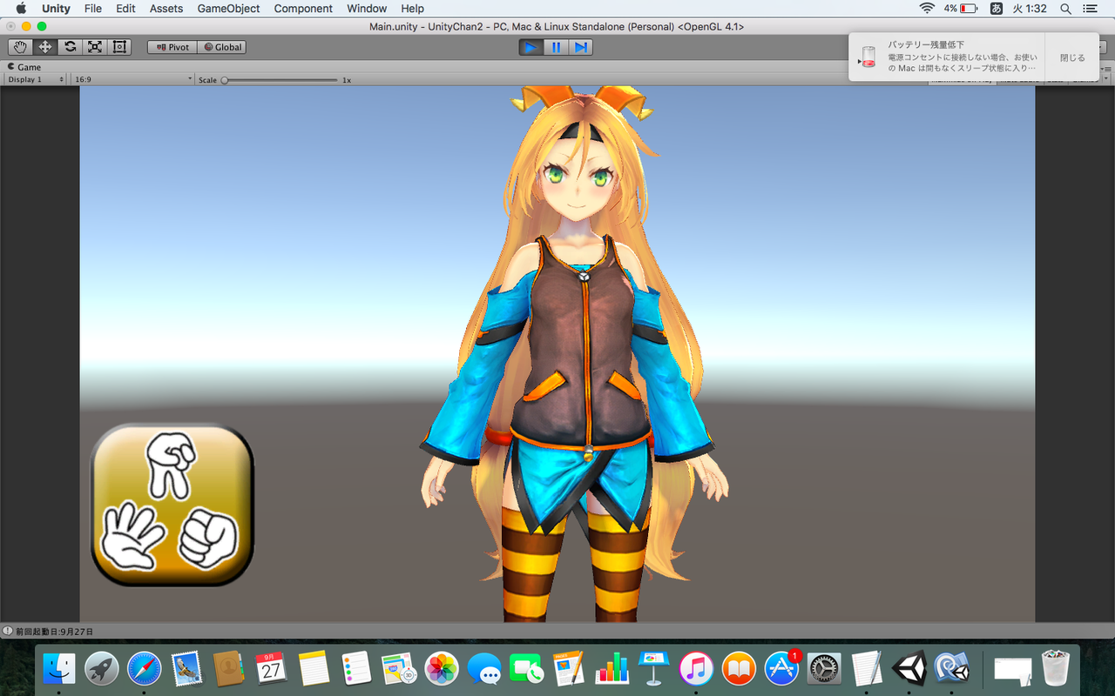Click the rock-paper-scissors icon in the Game view
The height and width of the screenshot is (696, 1115).
tap(171, 503)
